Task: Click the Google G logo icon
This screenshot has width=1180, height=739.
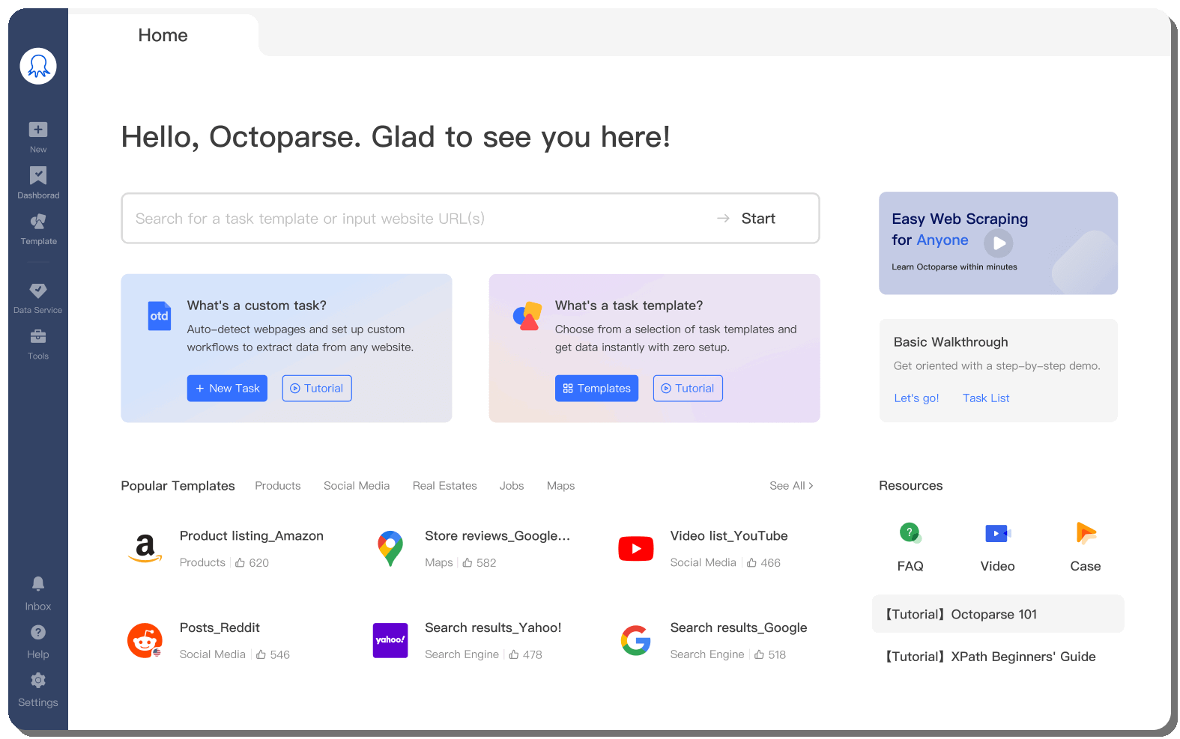Action: [x=636, y=641]
